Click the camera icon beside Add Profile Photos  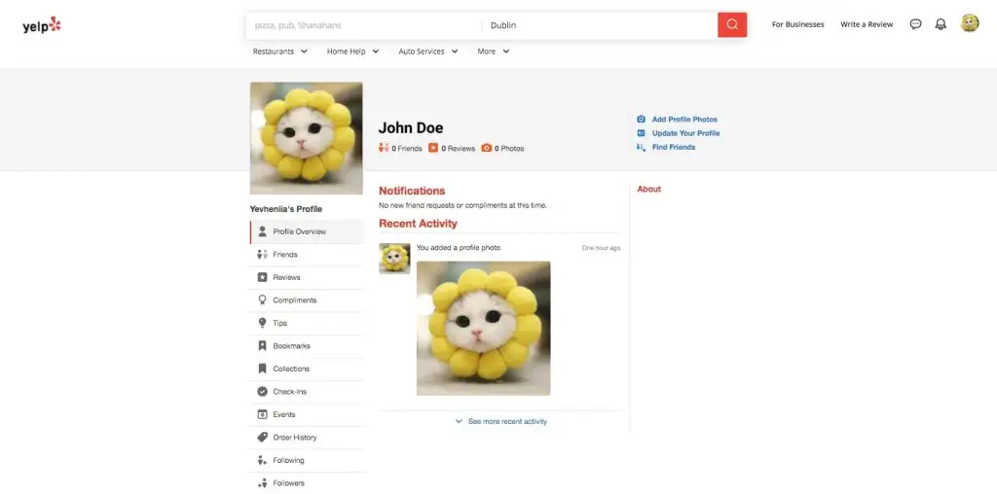click(x=641, y=119)
